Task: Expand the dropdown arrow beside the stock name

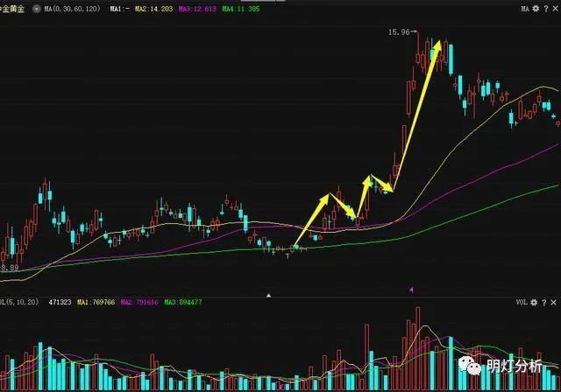Action: (x=35, y=8)
